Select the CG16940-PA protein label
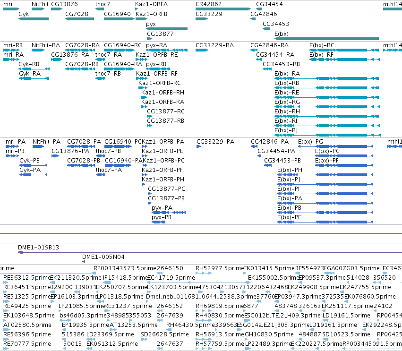Viewport: 402px width, 351px height. click(124, 161)
